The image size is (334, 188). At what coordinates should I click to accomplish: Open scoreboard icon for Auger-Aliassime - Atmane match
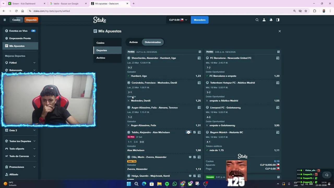tap(199, 108)
